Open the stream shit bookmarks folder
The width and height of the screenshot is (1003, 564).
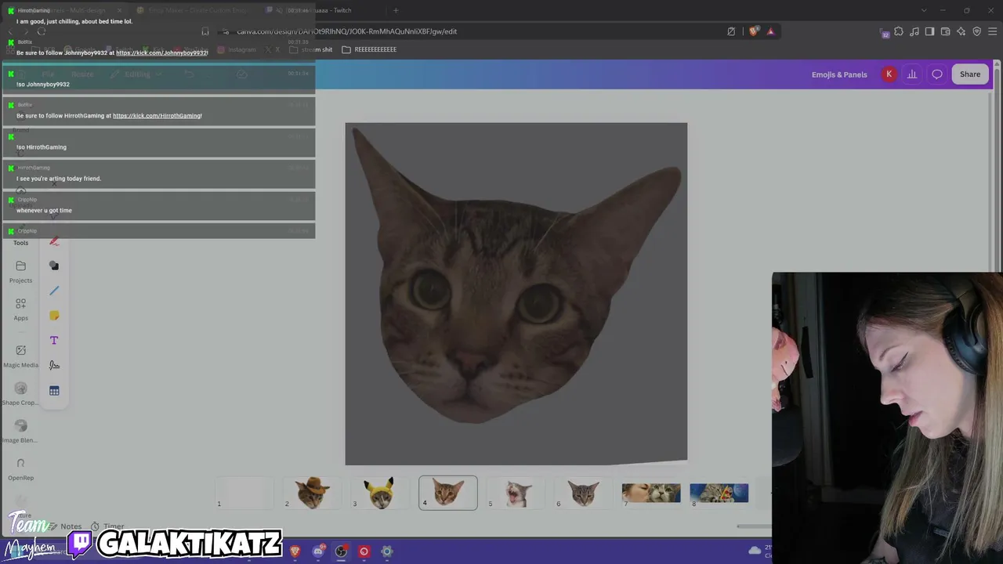(x=311, y=49)
